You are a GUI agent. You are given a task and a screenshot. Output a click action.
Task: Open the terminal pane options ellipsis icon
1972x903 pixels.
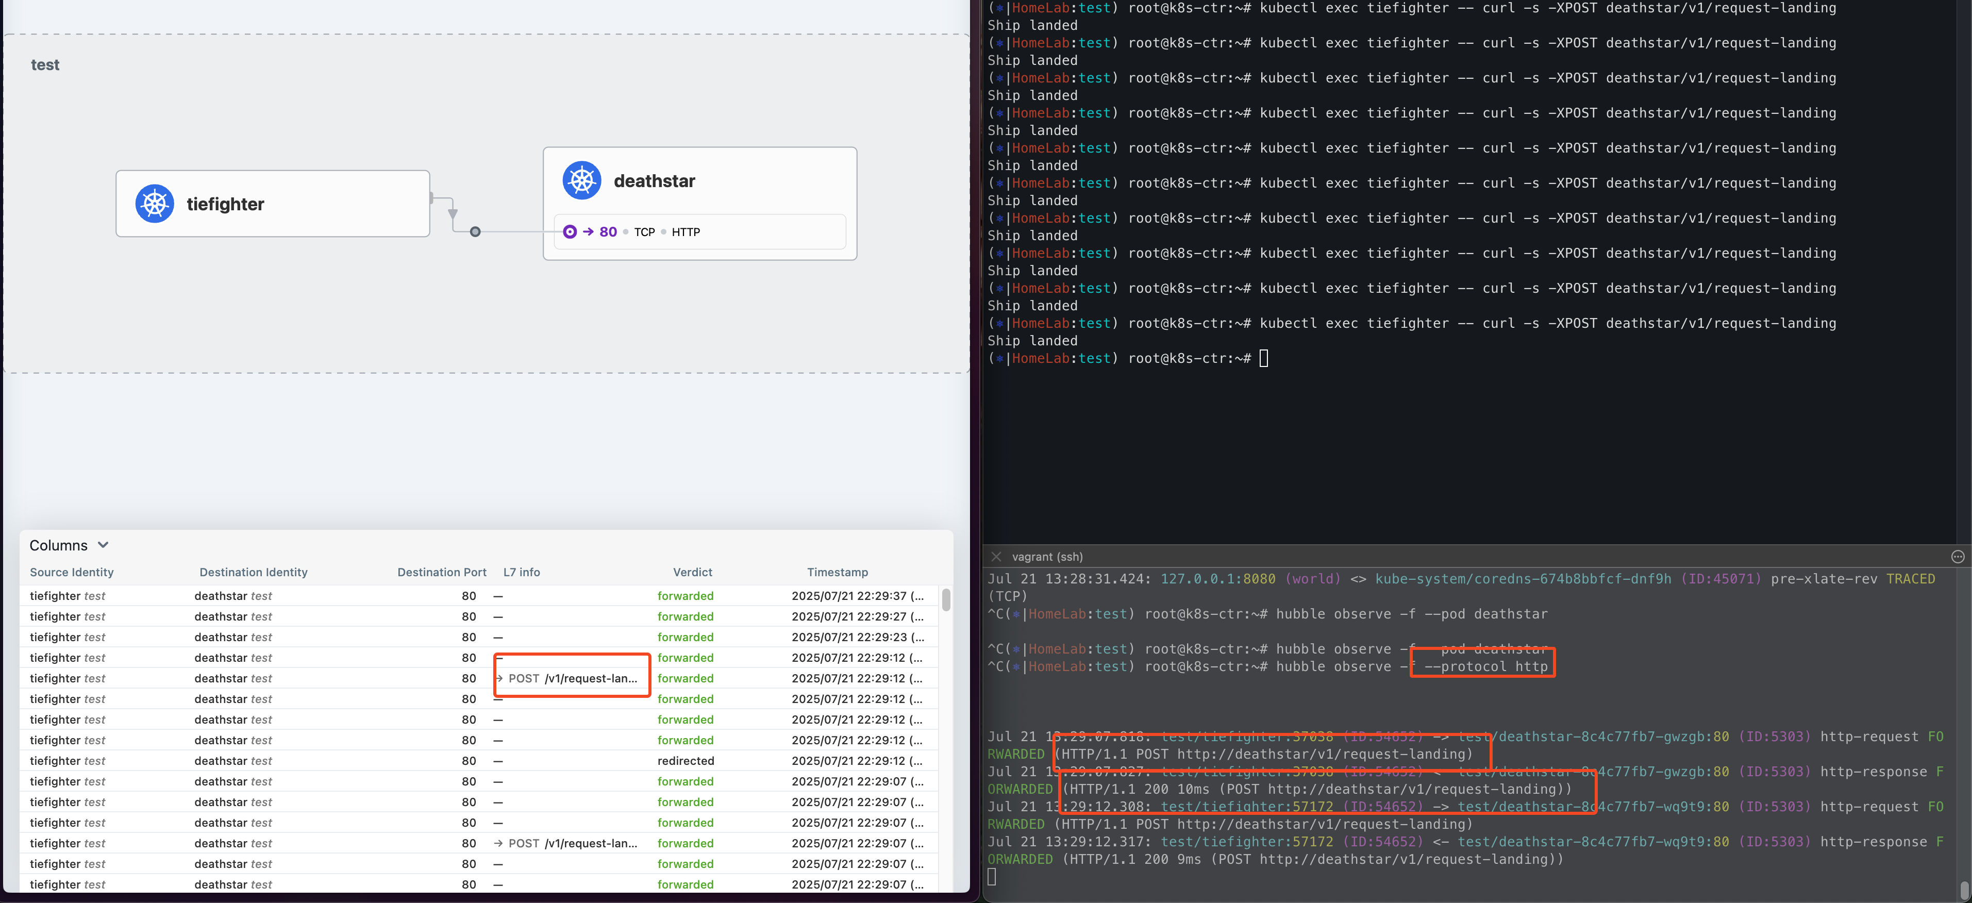[x=1958, y=556]
